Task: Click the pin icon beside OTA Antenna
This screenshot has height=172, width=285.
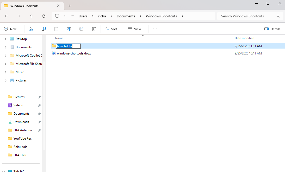Action: click(39, 130)
